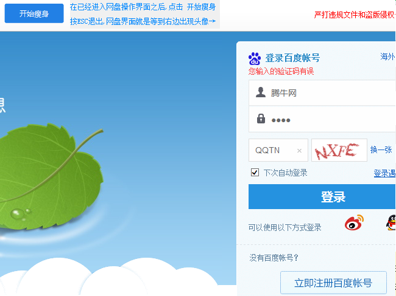Click the QQ penguin login icon

coord(391,222)
